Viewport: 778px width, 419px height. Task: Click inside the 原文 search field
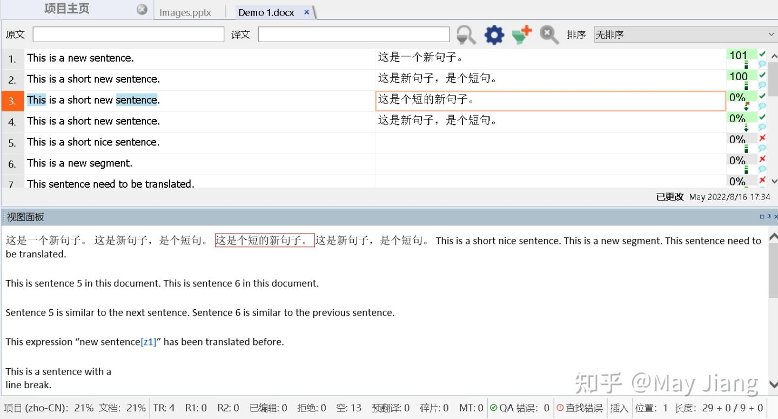coord(127,34)
